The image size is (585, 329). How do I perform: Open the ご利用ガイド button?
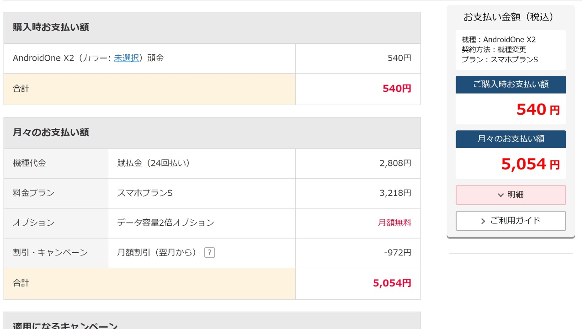click(511, 221)
